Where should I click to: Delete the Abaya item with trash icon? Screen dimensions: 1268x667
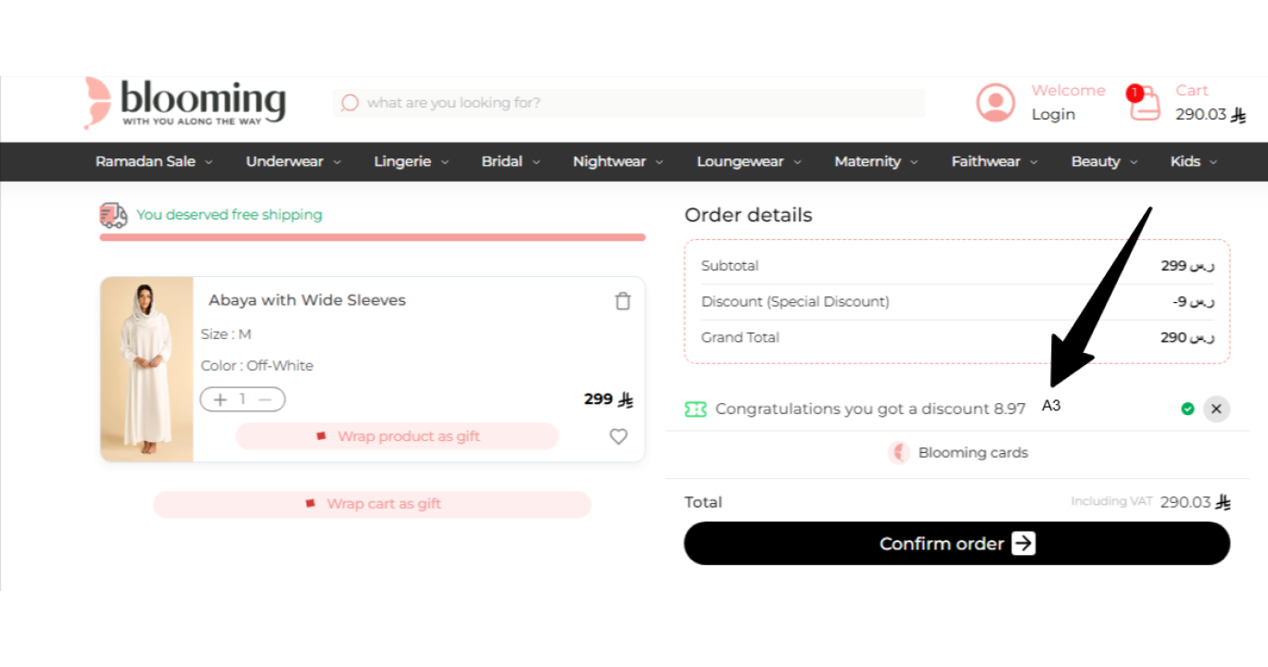pyautogui.click(x=623, y=301)
